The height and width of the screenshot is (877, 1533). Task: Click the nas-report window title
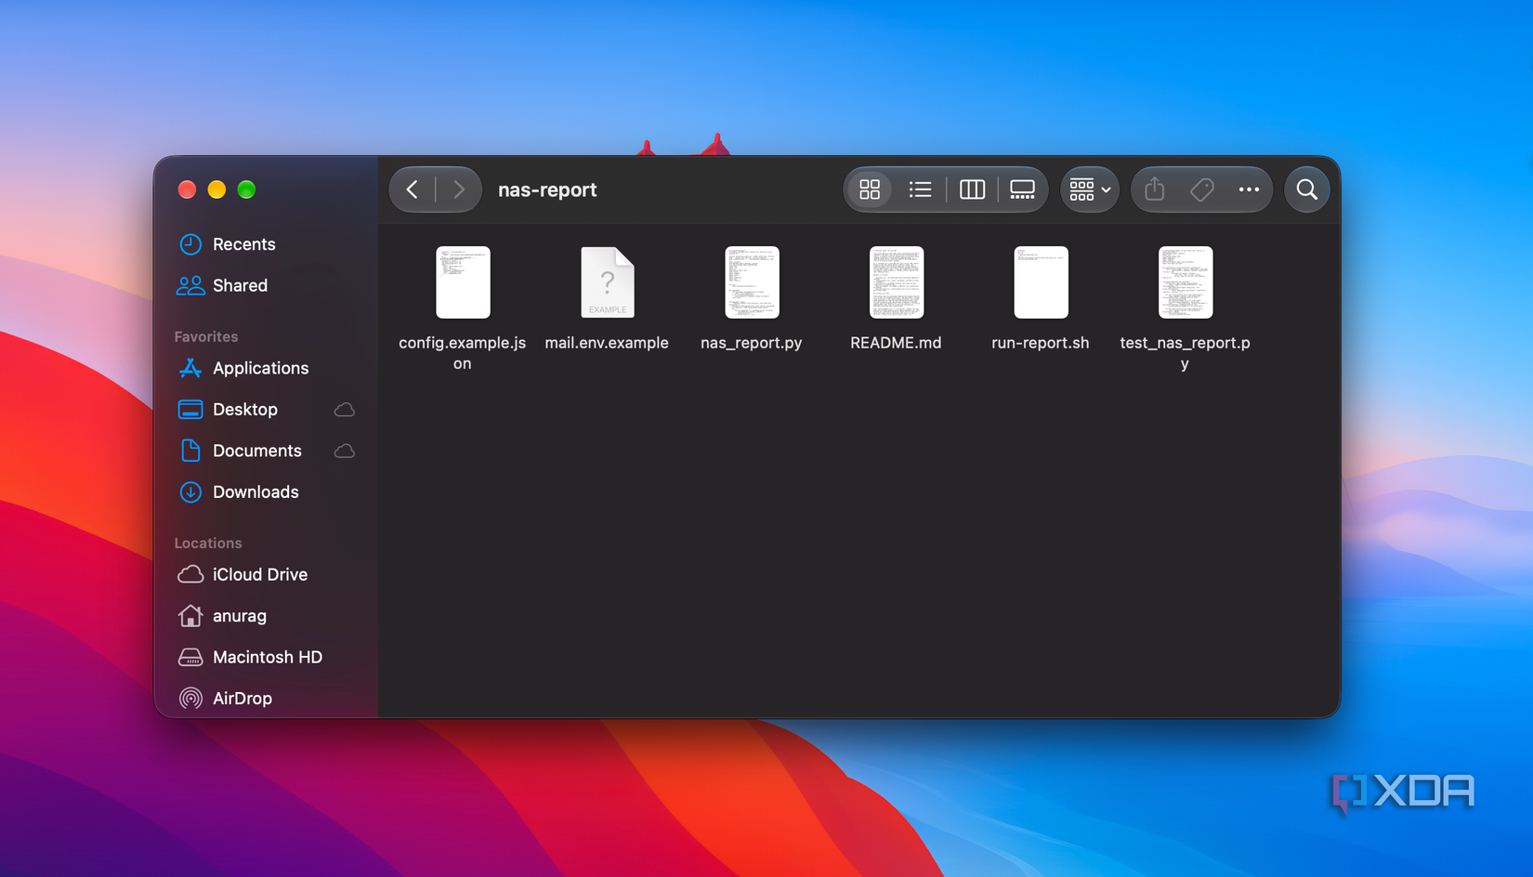pyautogui.click(x=547, y=190)
